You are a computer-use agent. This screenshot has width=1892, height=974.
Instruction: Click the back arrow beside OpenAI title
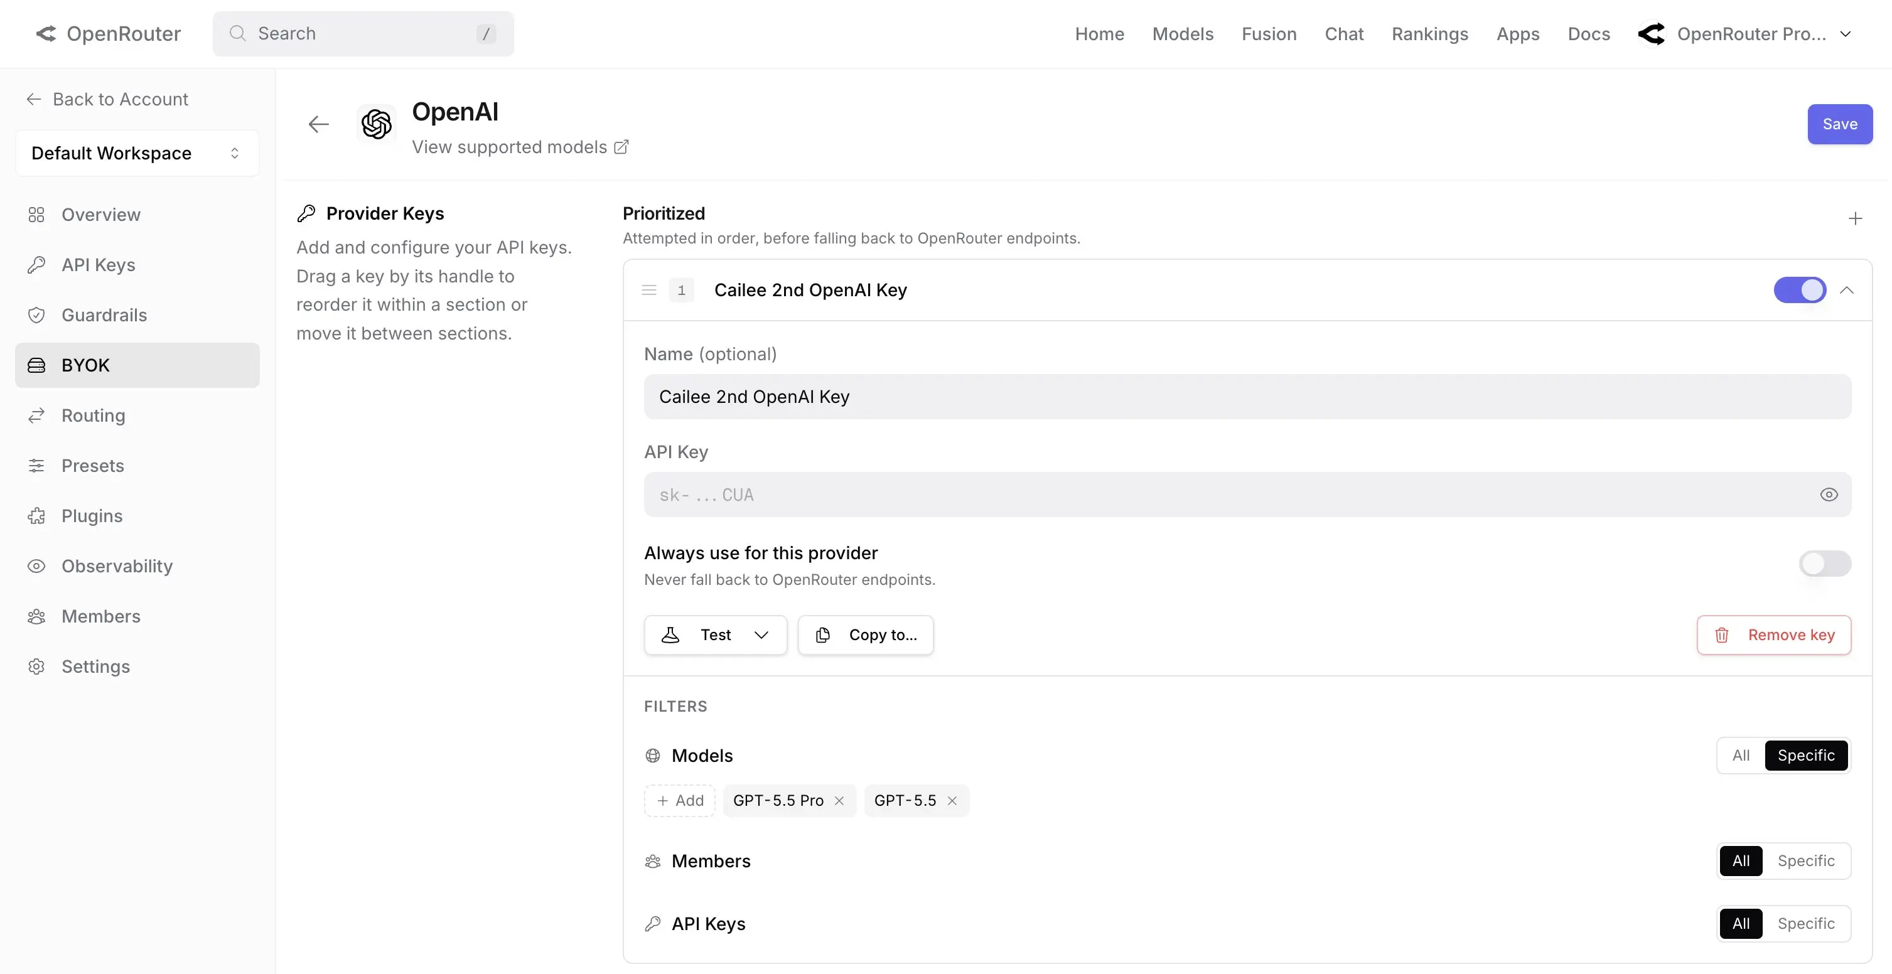tap(318, 124)
